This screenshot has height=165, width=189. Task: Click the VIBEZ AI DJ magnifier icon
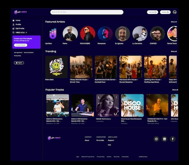(13, 33)
